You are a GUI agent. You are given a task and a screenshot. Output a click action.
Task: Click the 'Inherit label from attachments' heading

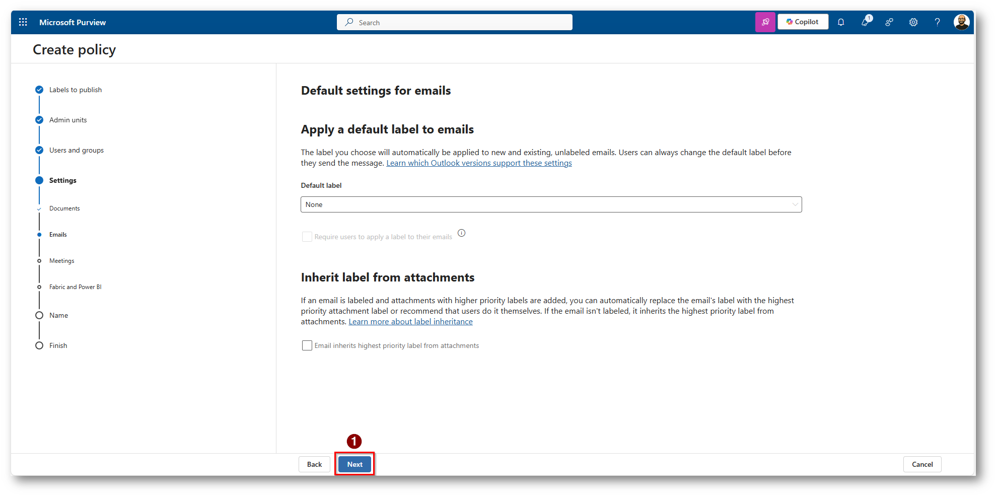[x=388, y=277]
